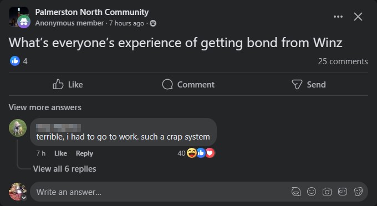This screenshot has height=206, width=377.
Task: Attach a photo with camera icon
Action: click(x=327, y=192)
